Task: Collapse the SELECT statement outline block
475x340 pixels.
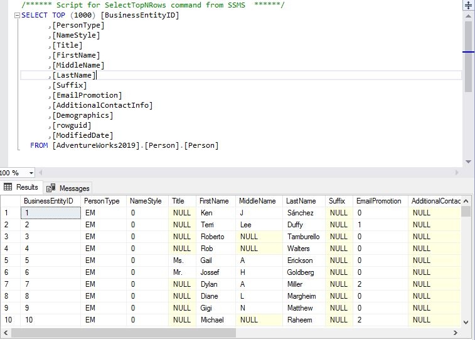Action: (x=17, y=16)
